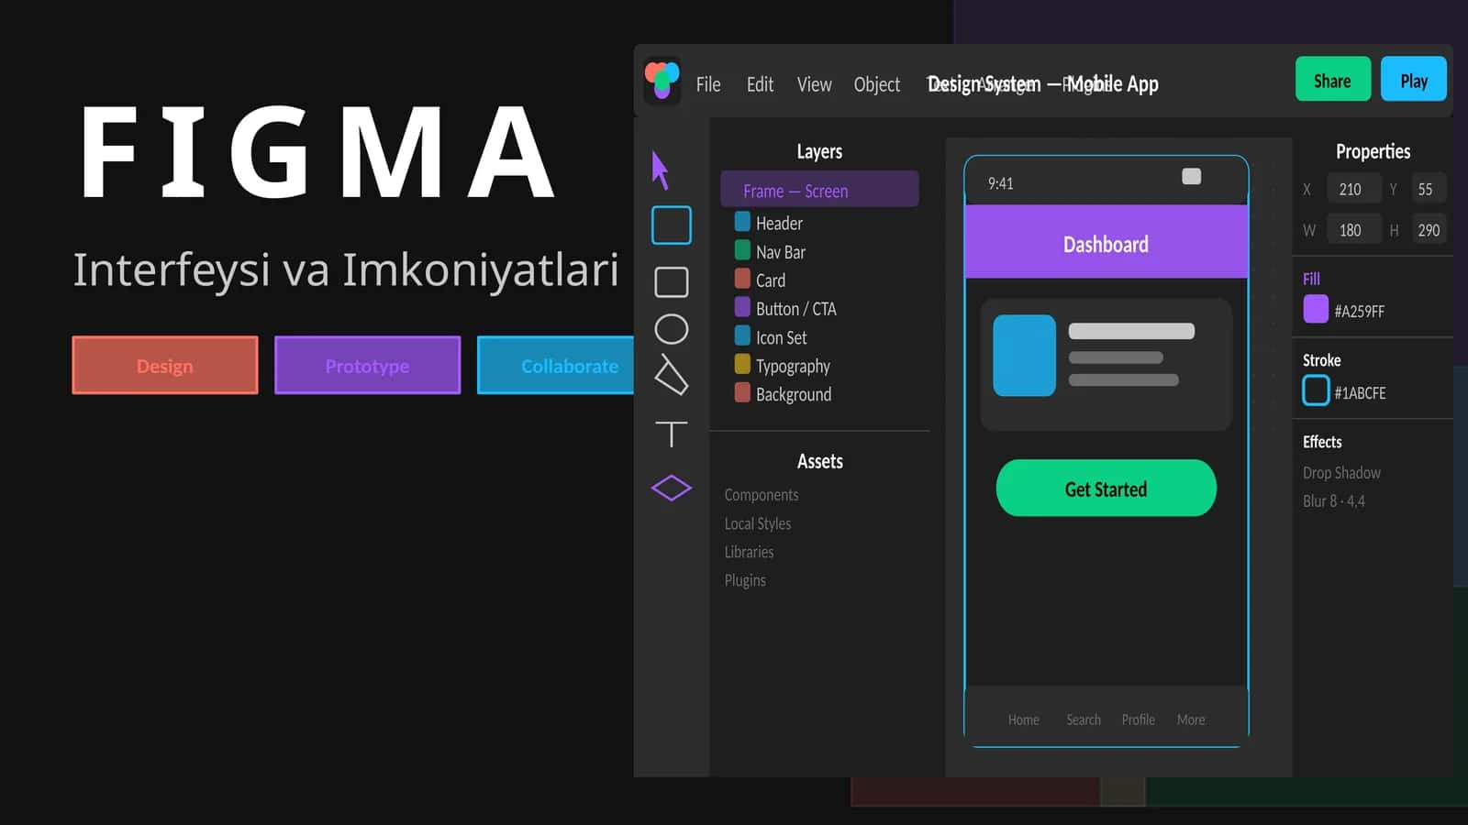Screen dimensions: 1468x825
Task: Open the View menu
Action: tap(815, 84)
